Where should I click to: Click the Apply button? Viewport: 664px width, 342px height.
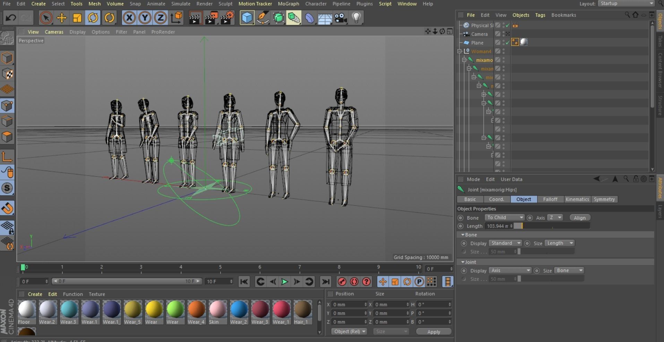pyautogui.click(x=434, y=332)
